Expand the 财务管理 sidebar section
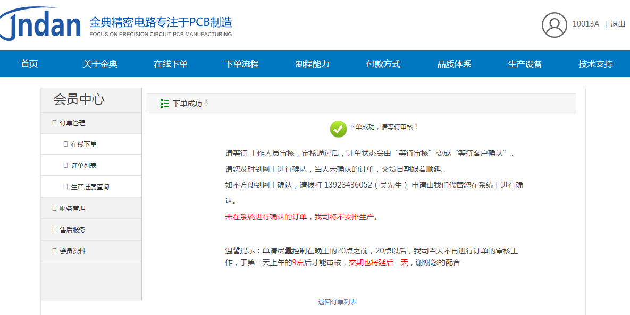Image resolution: width=630 pixels, height=315 pixels. [x=72, y=208]
